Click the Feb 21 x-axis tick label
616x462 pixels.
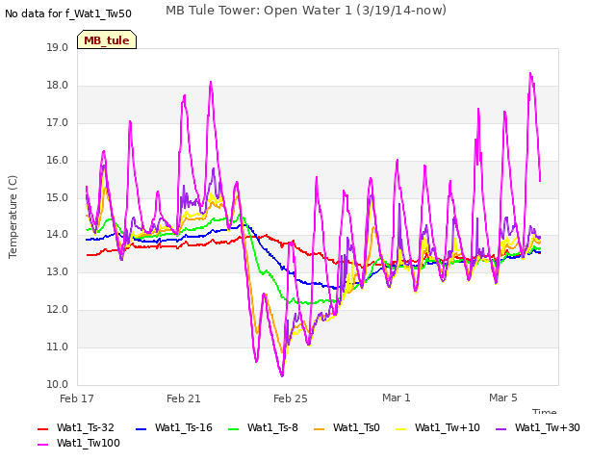coord(184,398)
